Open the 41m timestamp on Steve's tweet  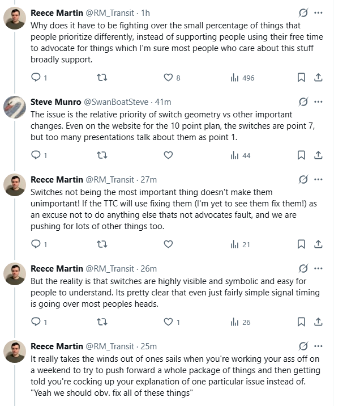[163, 102]
